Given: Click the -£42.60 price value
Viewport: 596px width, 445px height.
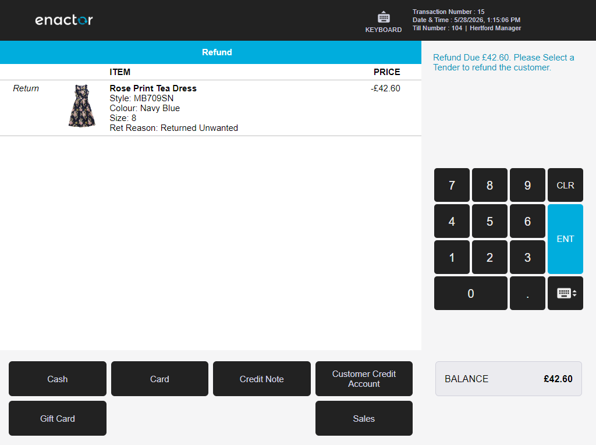Looking at the screenshot, I should (385, 88).
